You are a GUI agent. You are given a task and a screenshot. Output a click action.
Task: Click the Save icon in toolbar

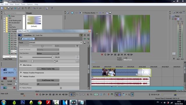pyautogui.click(x=8, y=8)
